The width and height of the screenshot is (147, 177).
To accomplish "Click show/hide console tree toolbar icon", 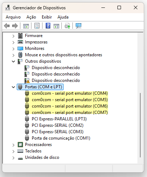I will (x=26, y=26).
